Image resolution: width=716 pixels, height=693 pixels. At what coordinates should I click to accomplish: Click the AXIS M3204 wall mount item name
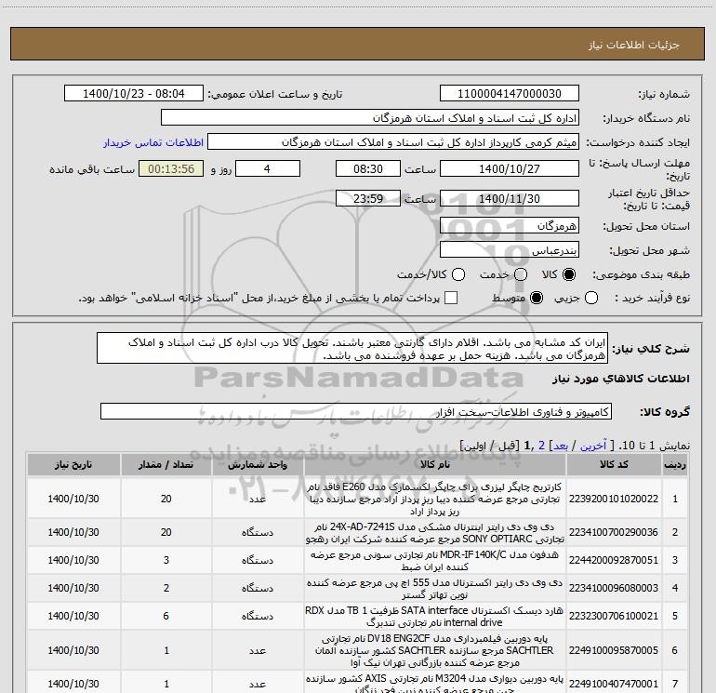pyautogui.click(x=435, y=684)
